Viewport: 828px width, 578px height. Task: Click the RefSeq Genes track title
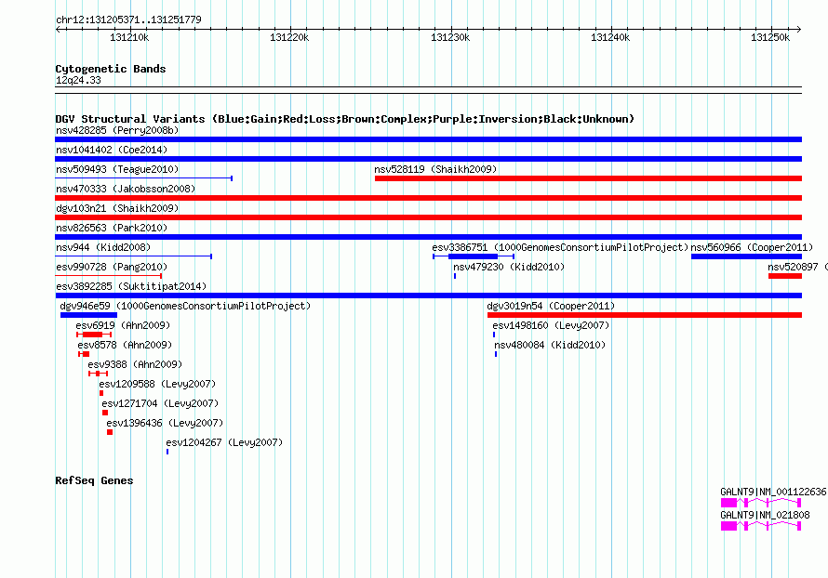point(94,480)
